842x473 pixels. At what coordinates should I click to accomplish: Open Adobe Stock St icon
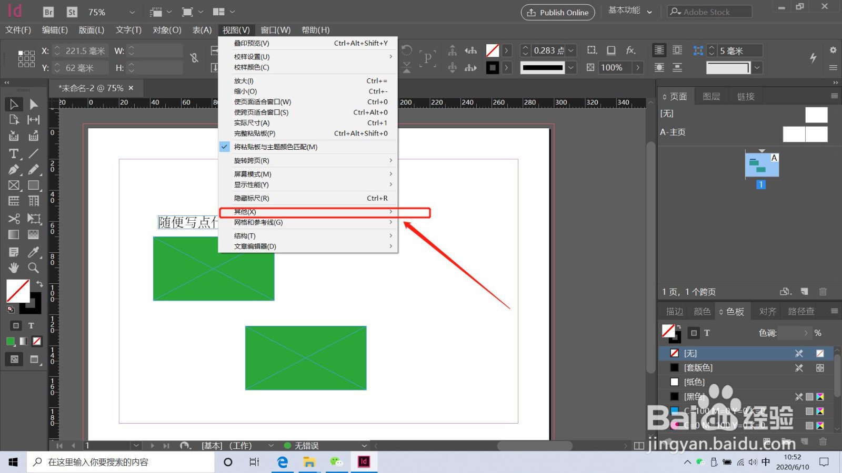(x=72, y=12)
